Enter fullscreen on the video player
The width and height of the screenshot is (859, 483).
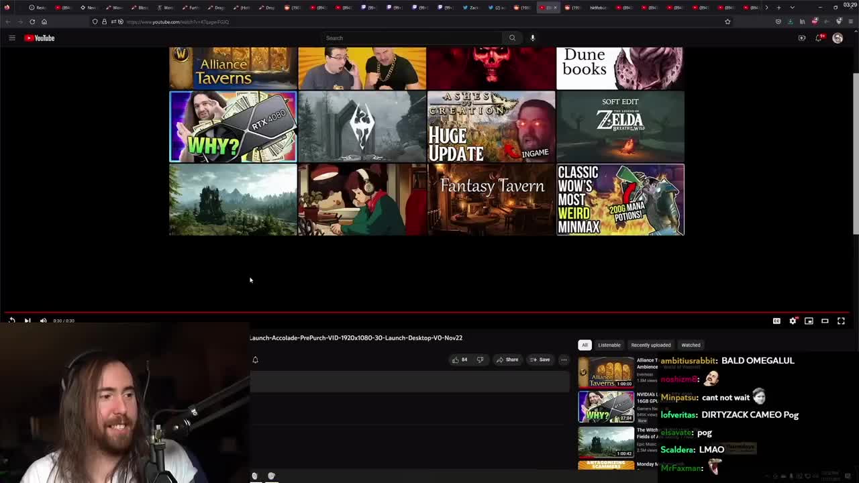pyautogui.click(x=841, y=321)
